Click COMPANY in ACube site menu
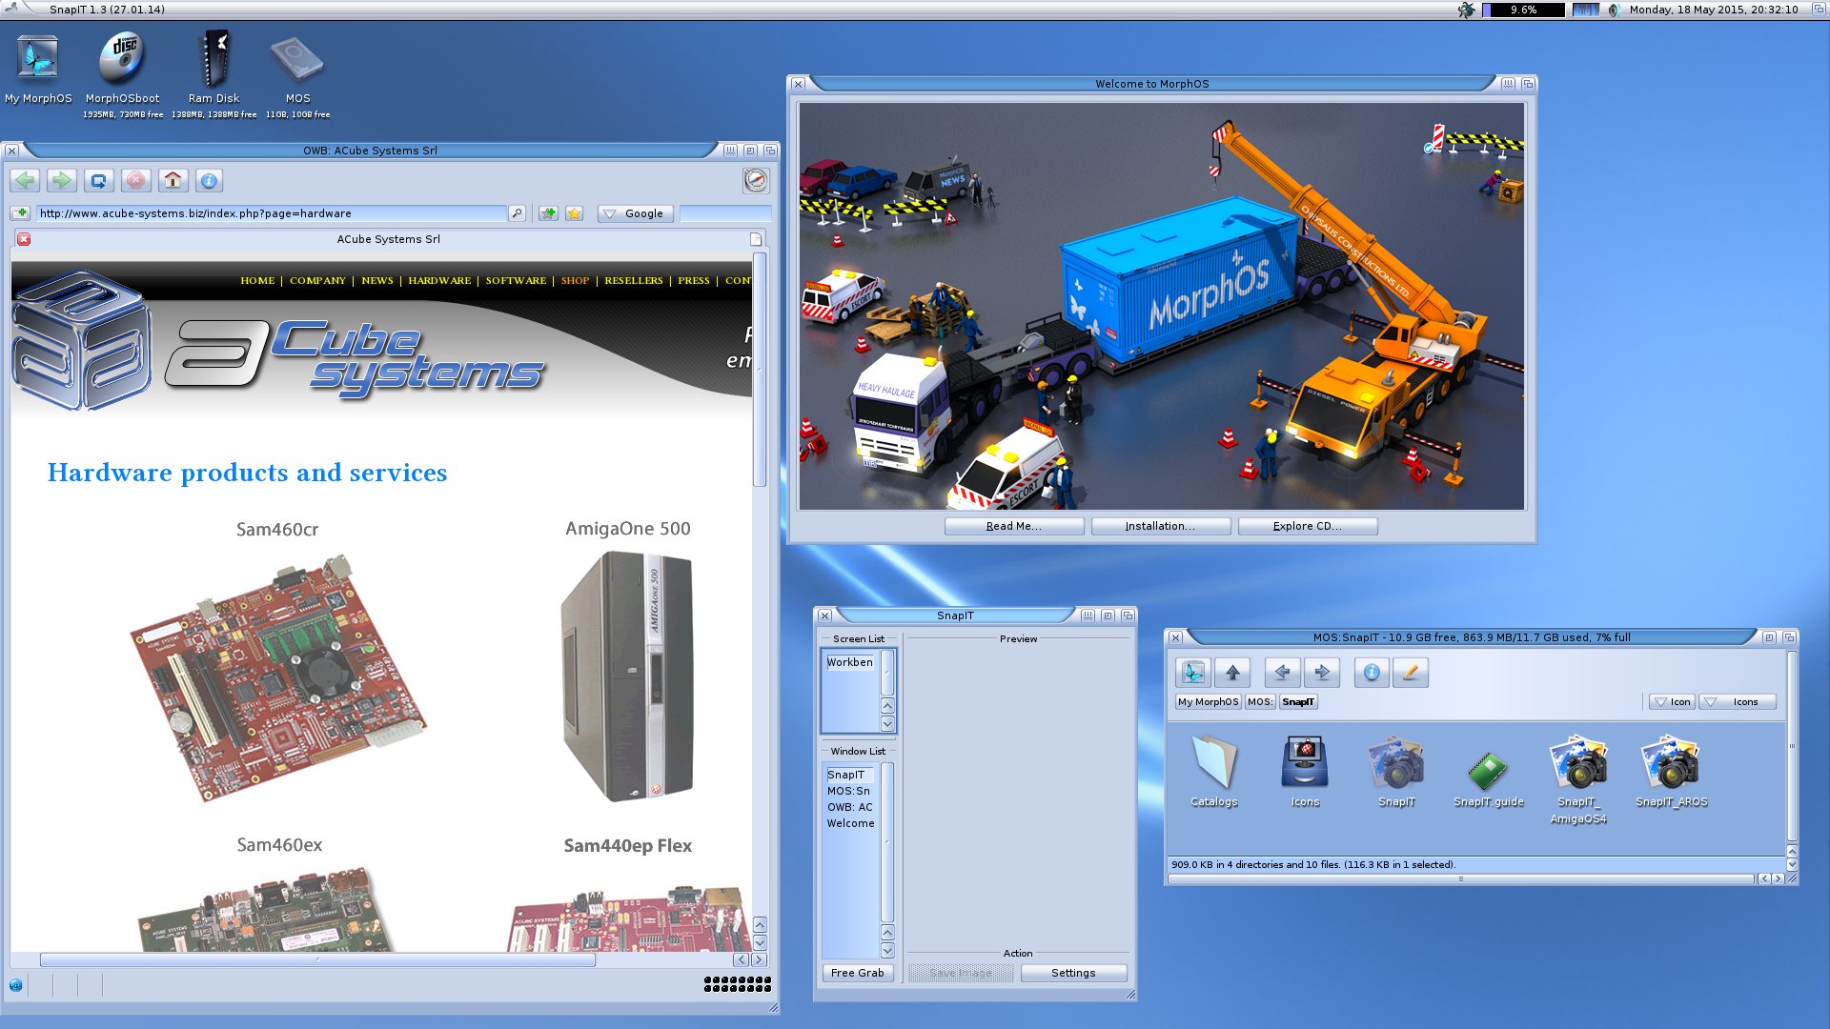Image resolution: width=1830 pixels, height=1029 pixels. 317,281
